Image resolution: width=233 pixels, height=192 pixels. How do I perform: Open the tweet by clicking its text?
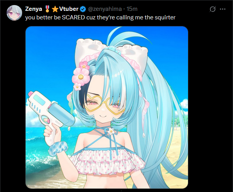(x=100, y=17)
